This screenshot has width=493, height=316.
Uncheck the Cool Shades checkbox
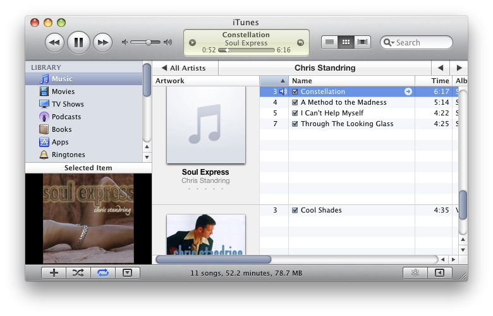coord(295,210)
